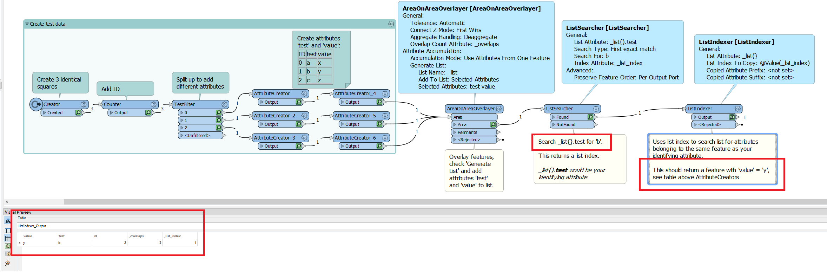Click the display control layout icon

click(7, 231)
